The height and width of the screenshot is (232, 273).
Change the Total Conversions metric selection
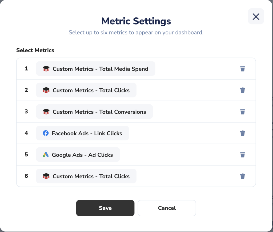pyautogui.click(x=94, y=112)
